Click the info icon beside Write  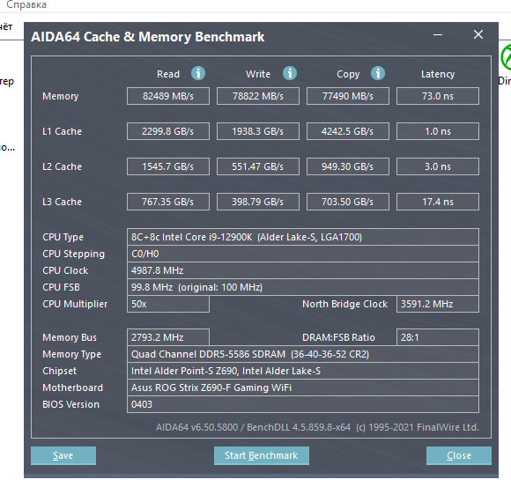coord(290,73)
